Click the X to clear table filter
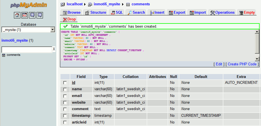 [54, 49]
